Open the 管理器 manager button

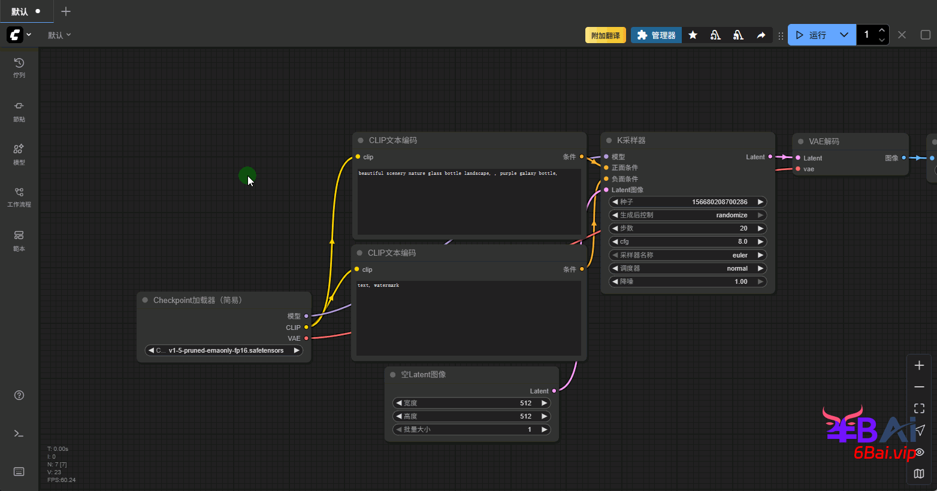(x=656, y=35)
